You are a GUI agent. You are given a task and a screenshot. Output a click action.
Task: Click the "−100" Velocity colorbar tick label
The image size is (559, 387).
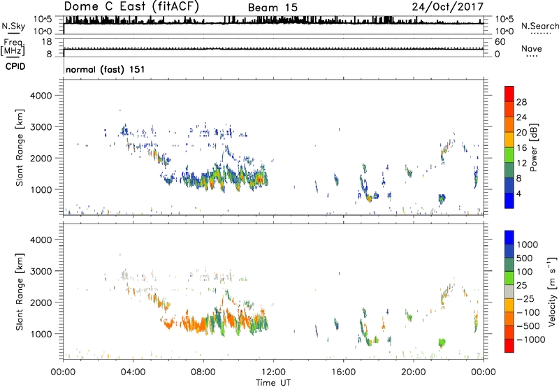(528, 312)
